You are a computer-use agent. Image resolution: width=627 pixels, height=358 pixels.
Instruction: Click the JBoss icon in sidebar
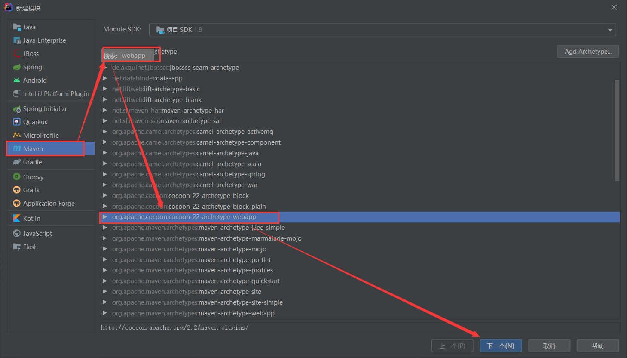pyautogui.click(x=17, y=54)
